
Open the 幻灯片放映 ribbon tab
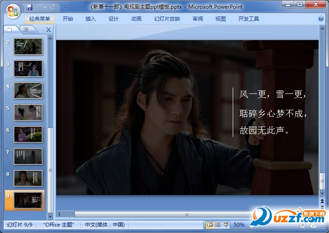[x=167, y=19]
